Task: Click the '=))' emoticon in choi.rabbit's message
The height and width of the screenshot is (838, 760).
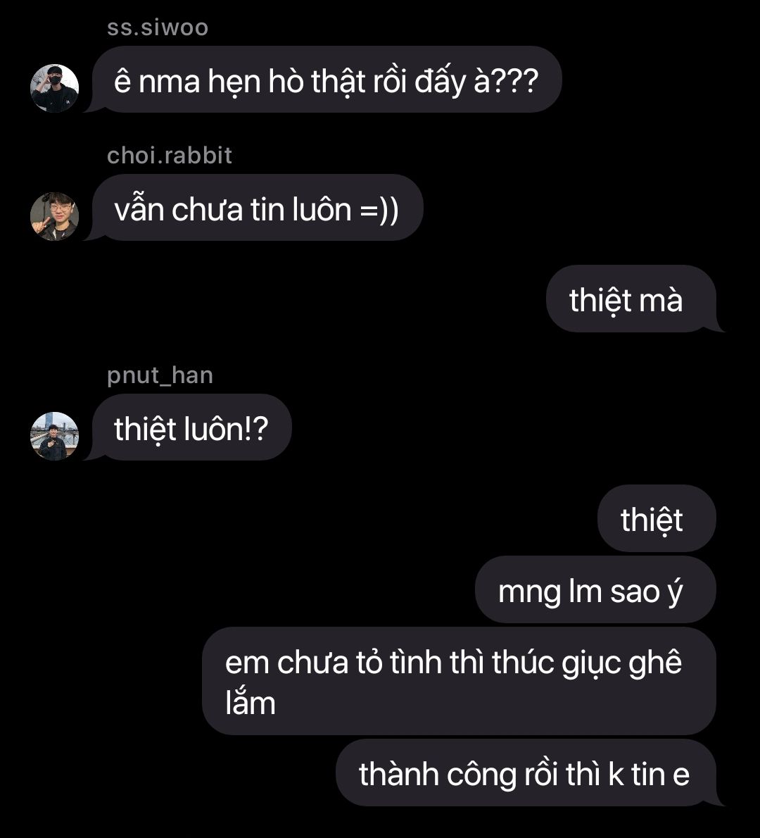Action: pyautogui.click(x=379, y=210)
